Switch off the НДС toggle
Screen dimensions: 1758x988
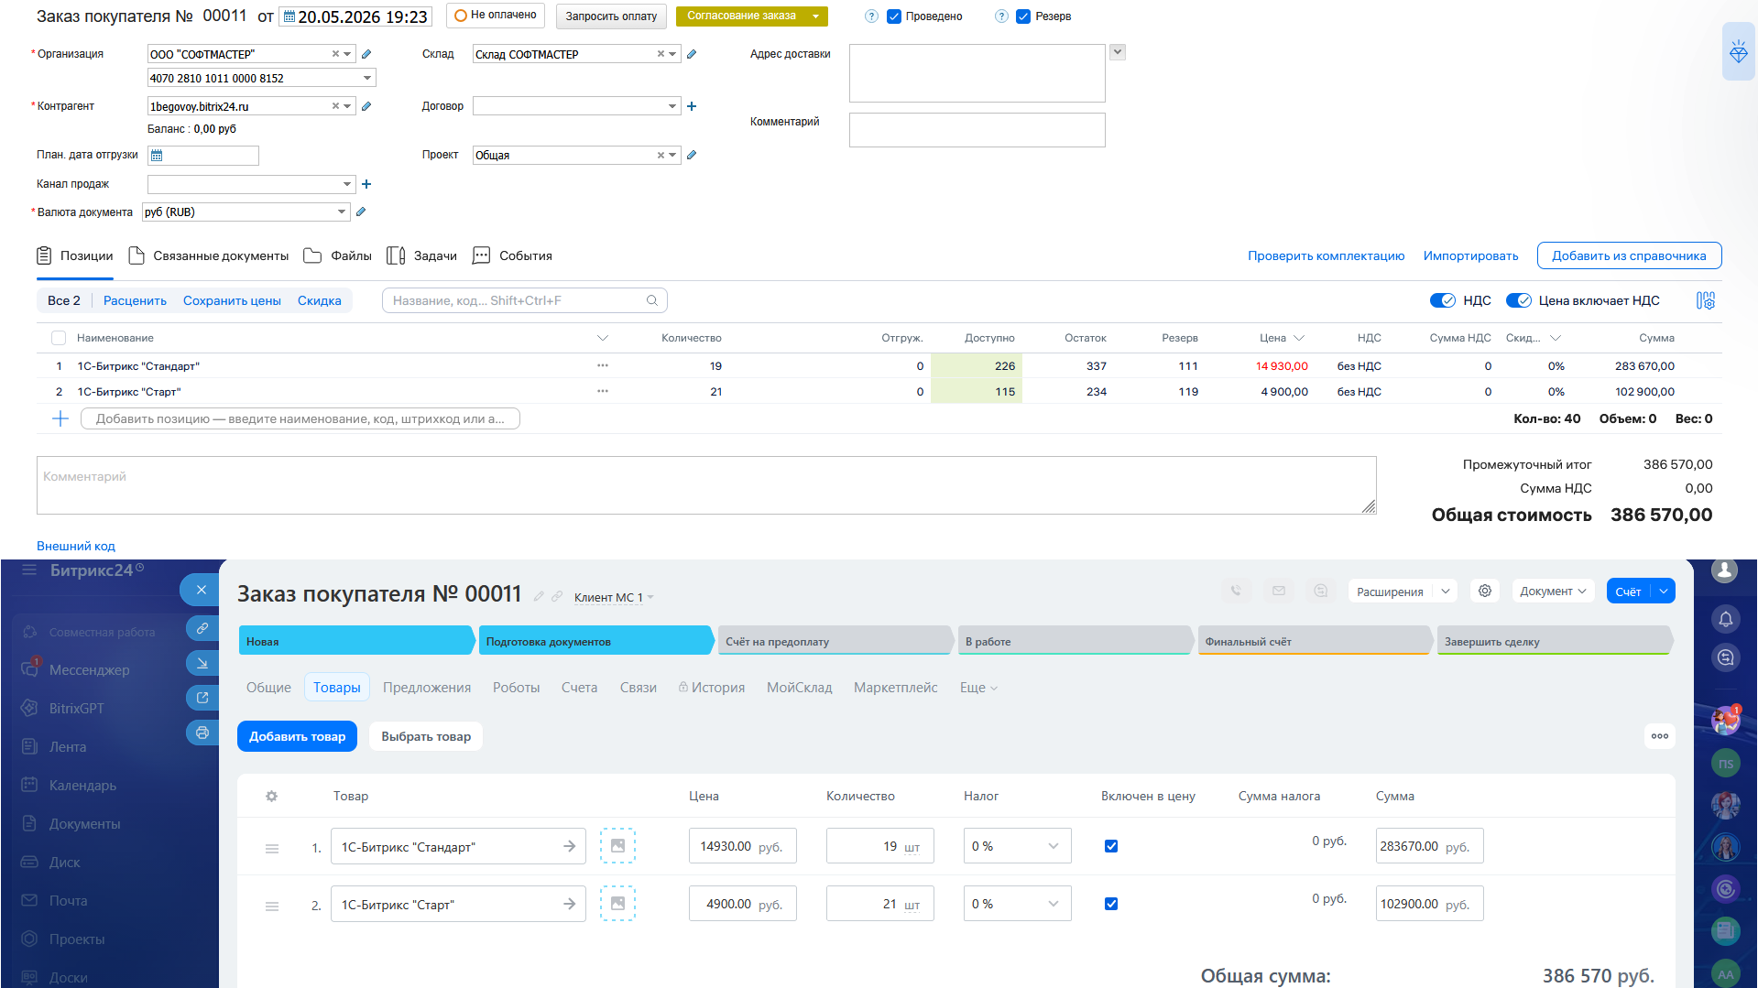coord(1443,300)
